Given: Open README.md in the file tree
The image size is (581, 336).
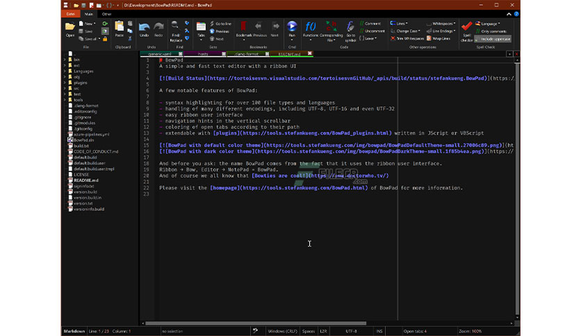Looking at the screenshot, I should (x=86, y=180).
